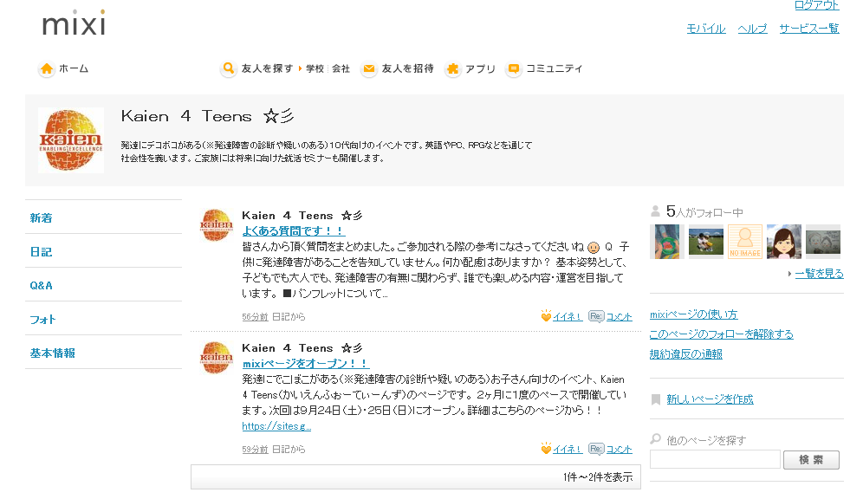The height and width of the screenshot is (499, 863).
Task: Click the 新しいページを作成 link
Action: click(710, 399)
